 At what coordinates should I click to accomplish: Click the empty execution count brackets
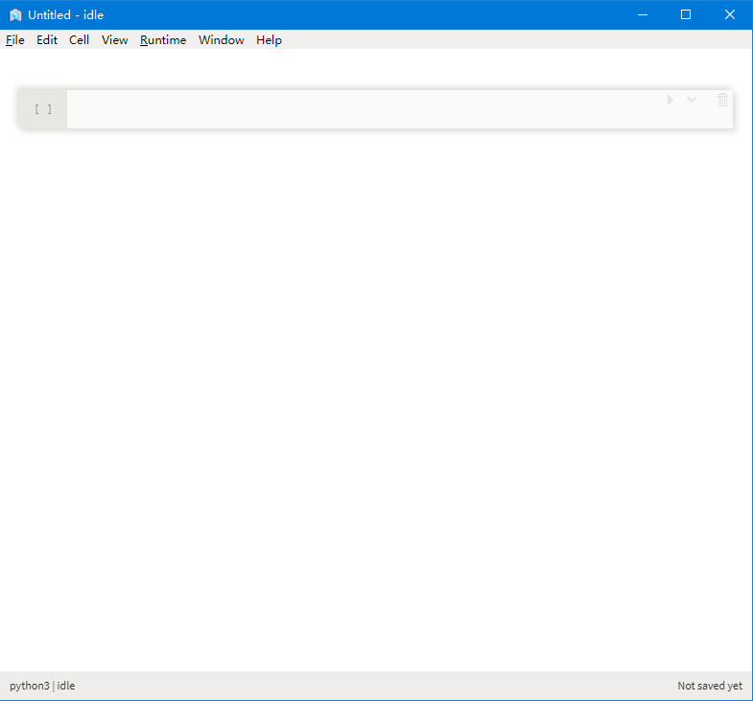coord(43,109)
